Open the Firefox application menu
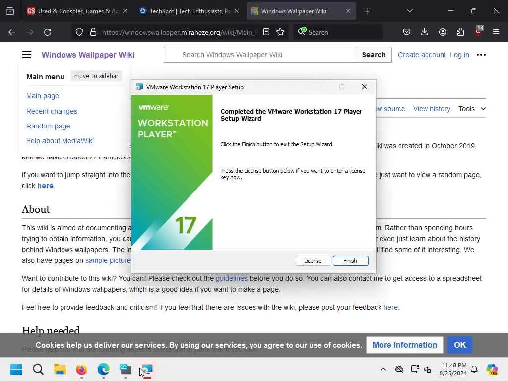 coord(496,32)
